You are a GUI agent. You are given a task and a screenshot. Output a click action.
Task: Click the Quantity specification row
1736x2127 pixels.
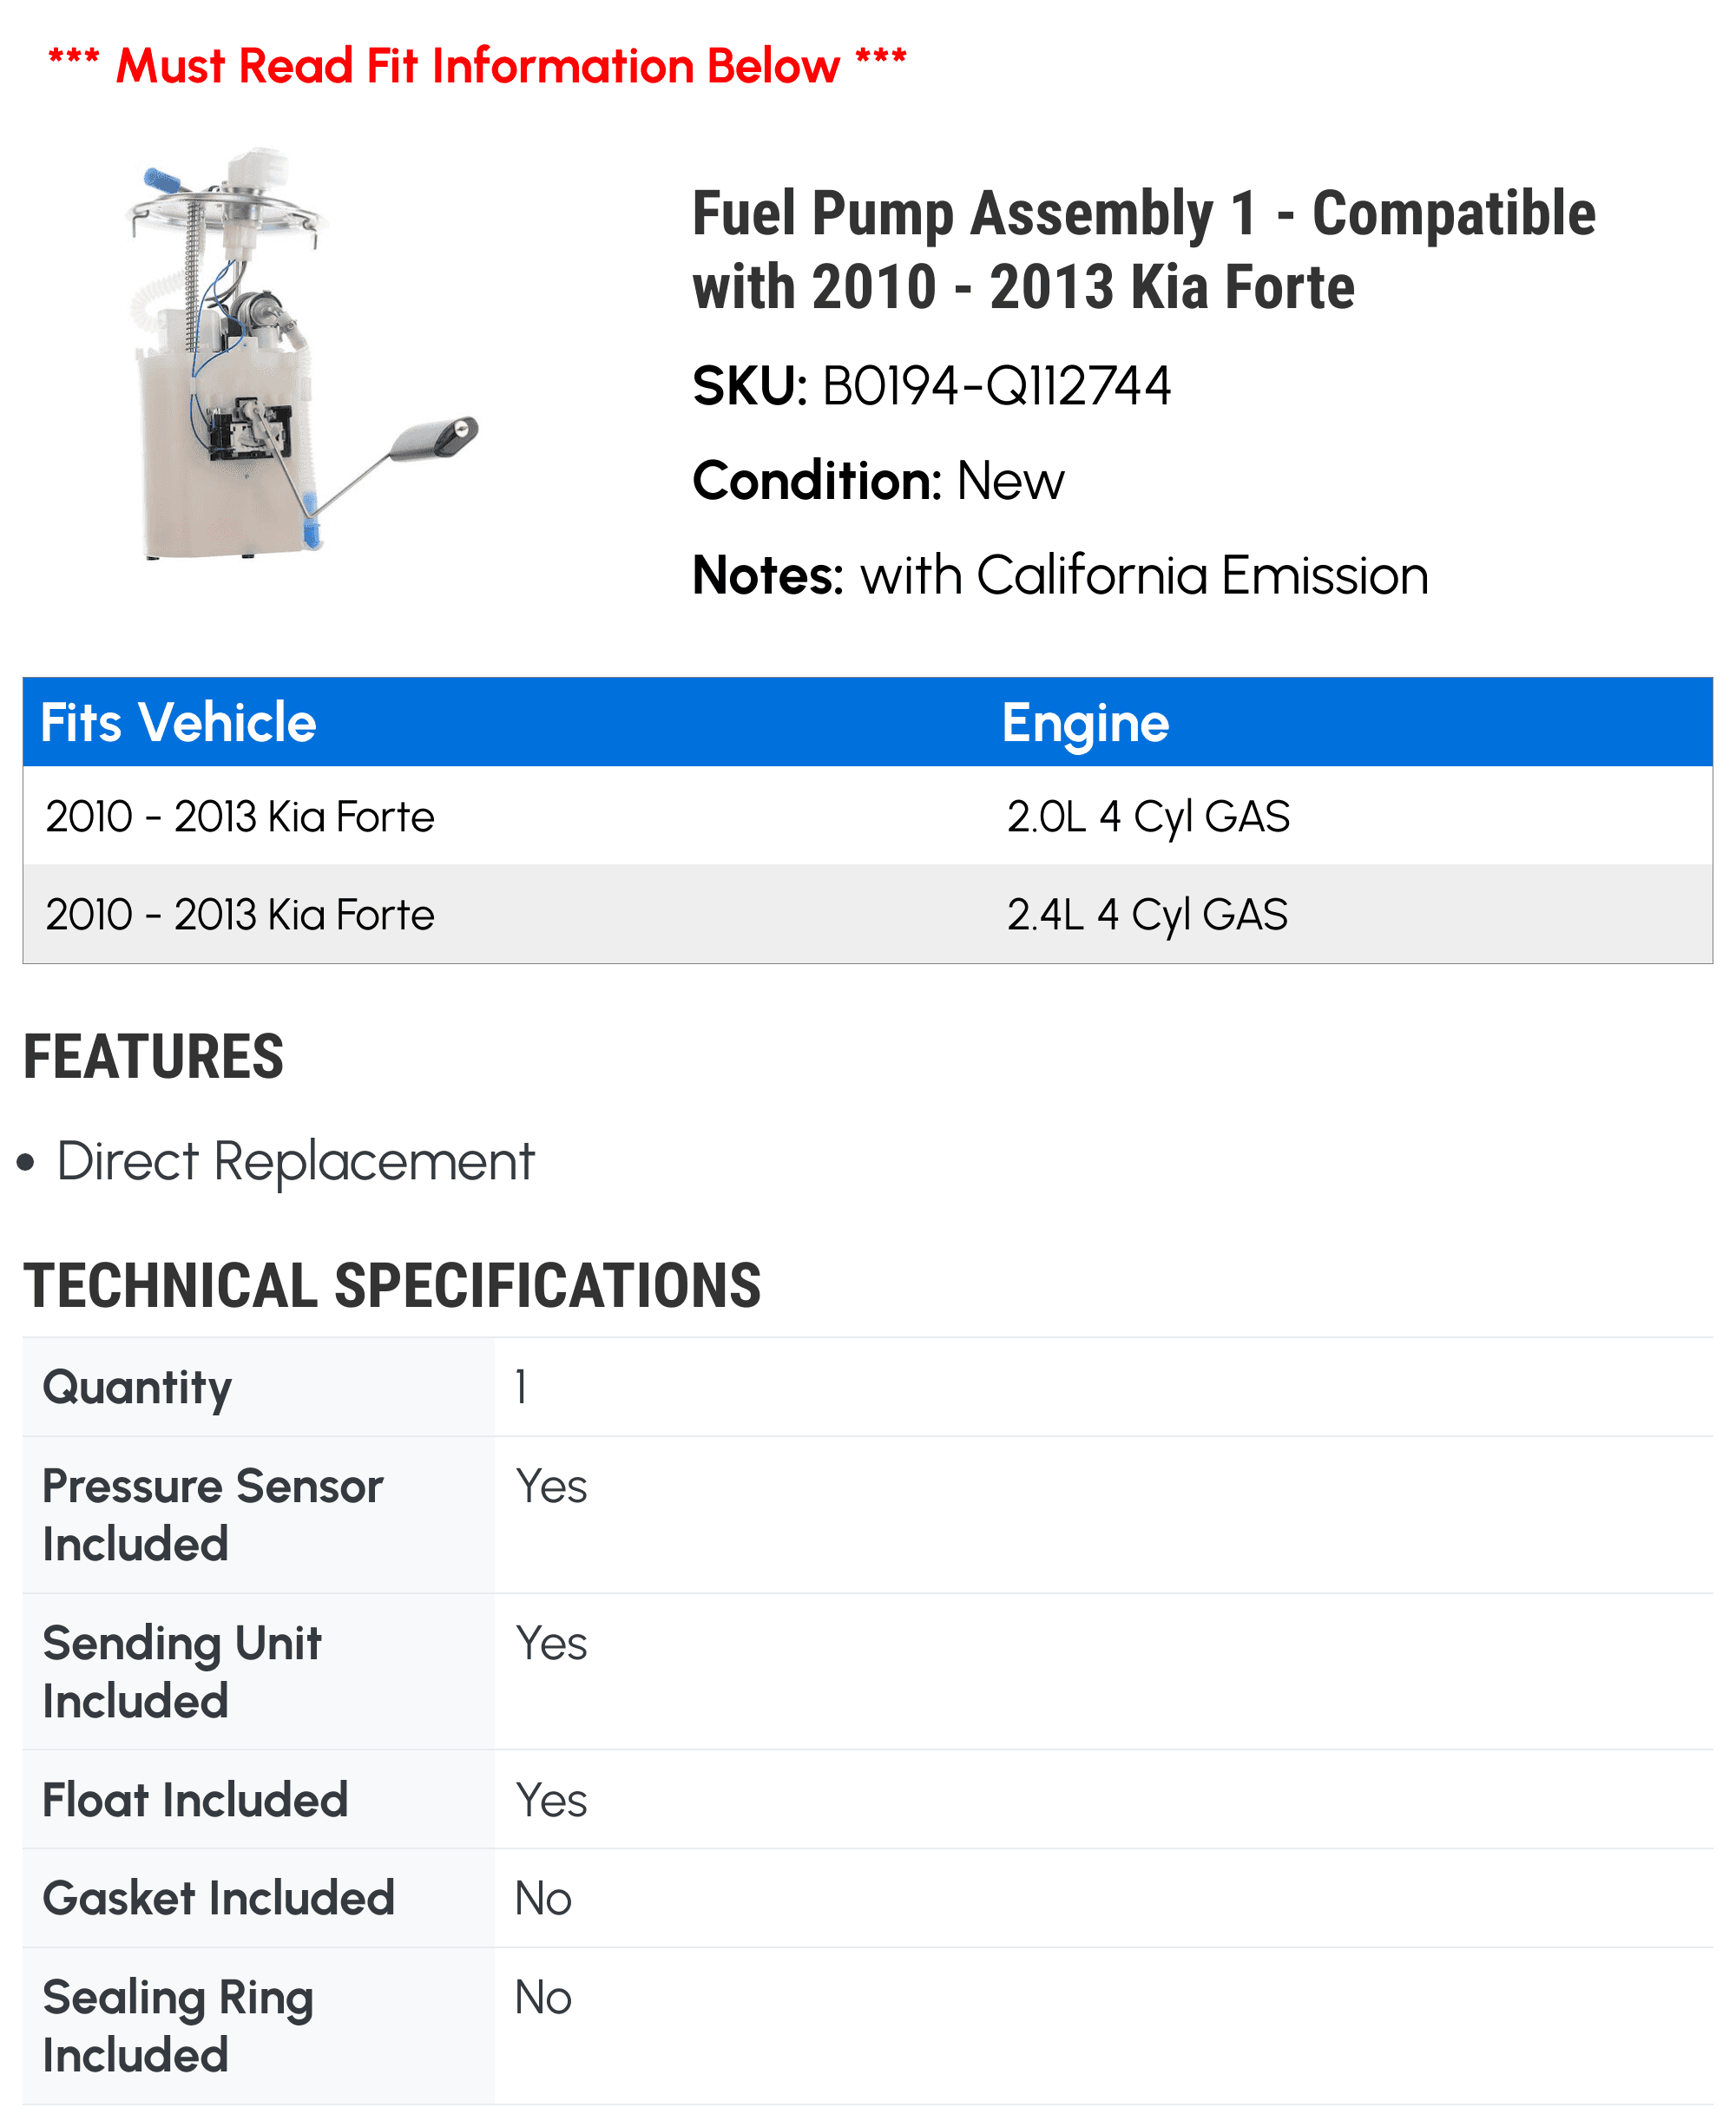[x=867, y=1388]
